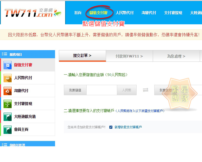Click the 大陸遊戲充值 flag icon
202x162 pixels.
pyautogui.click(x=8, y=117)
